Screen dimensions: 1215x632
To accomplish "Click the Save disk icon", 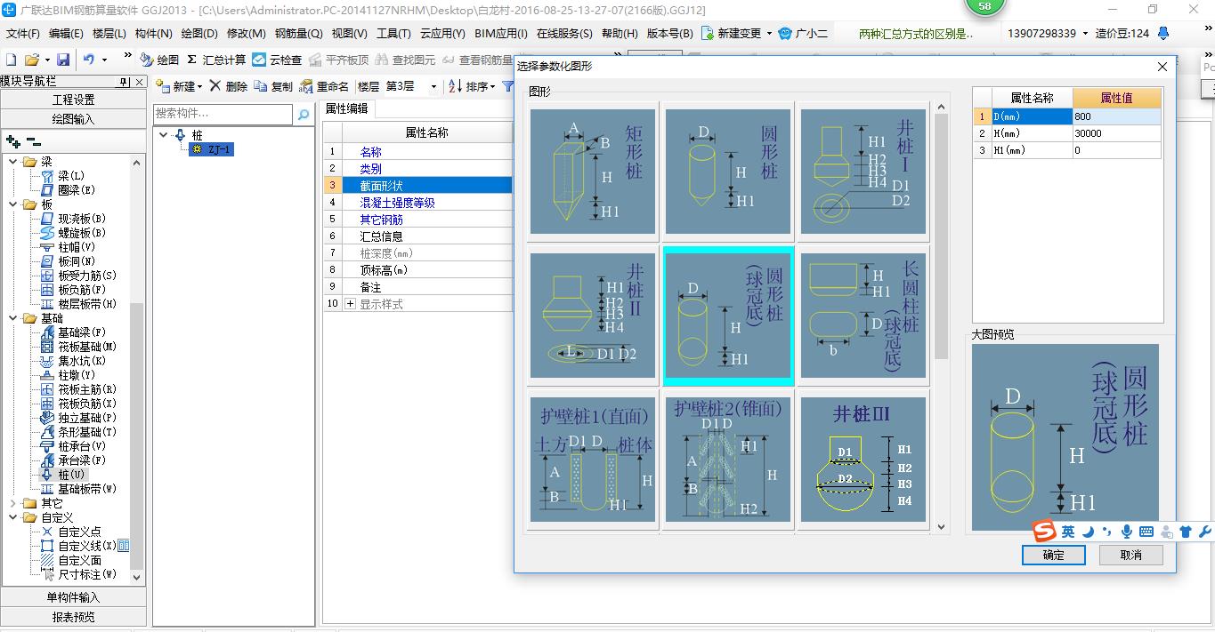I will (x=63, y=60).
